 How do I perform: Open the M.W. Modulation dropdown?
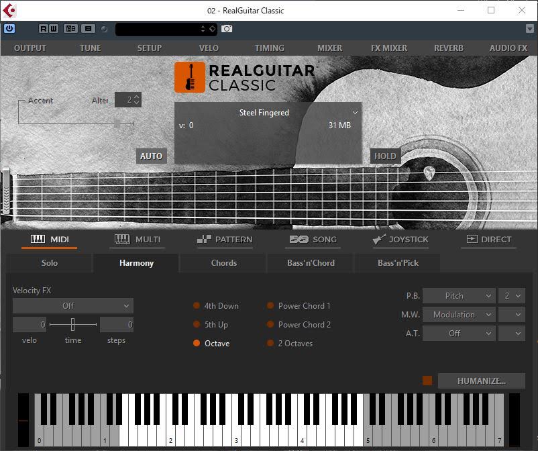(459, 314)
